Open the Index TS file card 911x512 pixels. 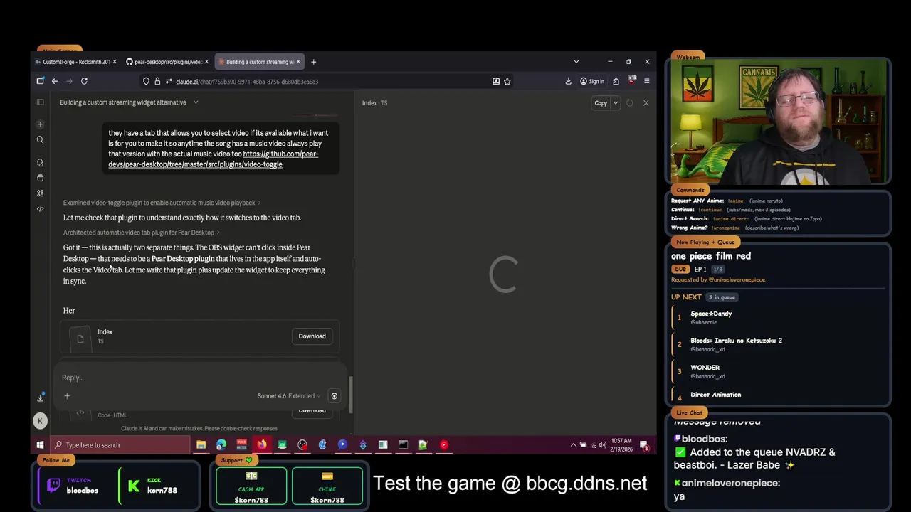(199, 336)
